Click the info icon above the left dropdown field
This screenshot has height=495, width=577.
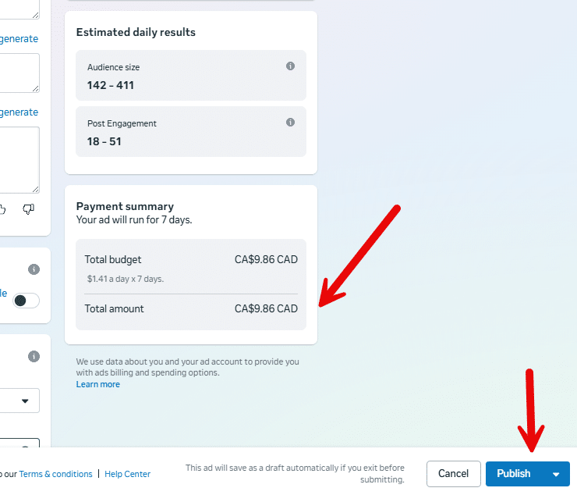(x=34, y=356)
